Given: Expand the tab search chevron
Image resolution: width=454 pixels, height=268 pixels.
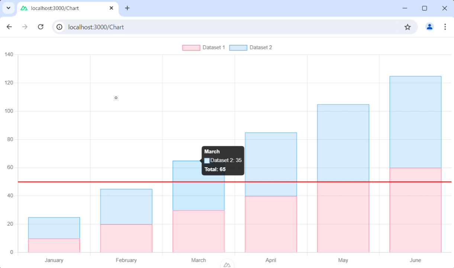Looking at the screenshot, I should click(x=8, y=8).
